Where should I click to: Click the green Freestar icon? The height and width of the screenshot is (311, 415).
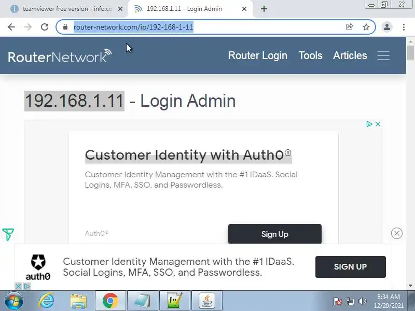pyautogui.click(x=8, y=235)
